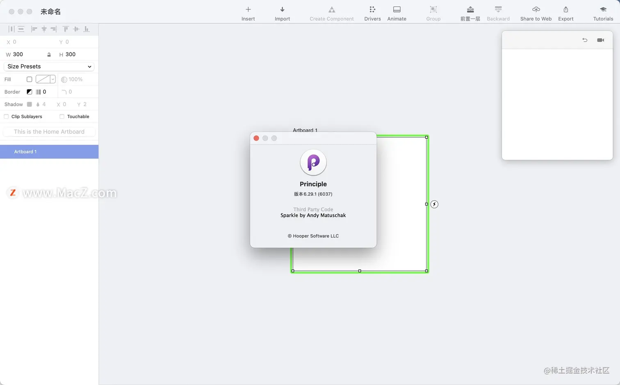
Task: Click the Export toolbar icon
Action: tap(565, 9)
